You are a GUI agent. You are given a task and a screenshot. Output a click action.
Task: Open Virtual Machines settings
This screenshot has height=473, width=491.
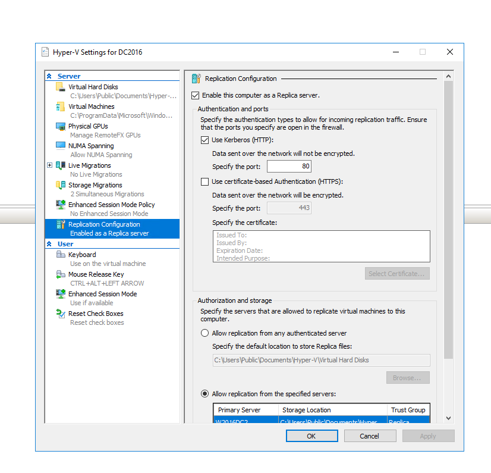coord(92,106)
